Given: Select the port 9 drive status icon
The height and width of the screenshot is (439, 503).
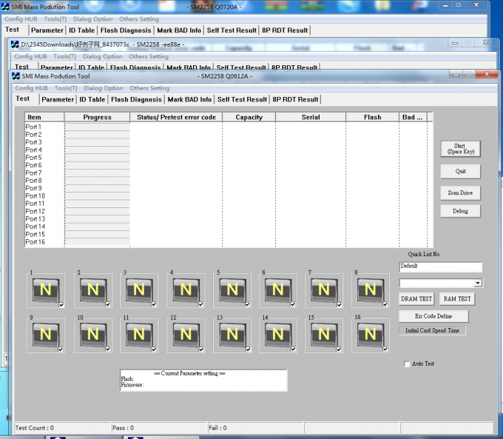Looking at the screenshot, I should click(45, 335).
